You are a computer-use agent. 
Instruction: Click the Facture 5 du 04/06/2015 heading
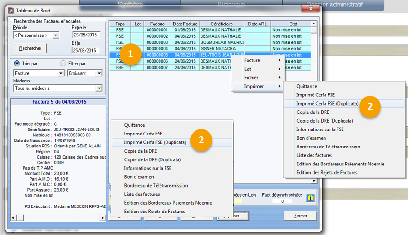pyautogui.click(x=59, y=102)
